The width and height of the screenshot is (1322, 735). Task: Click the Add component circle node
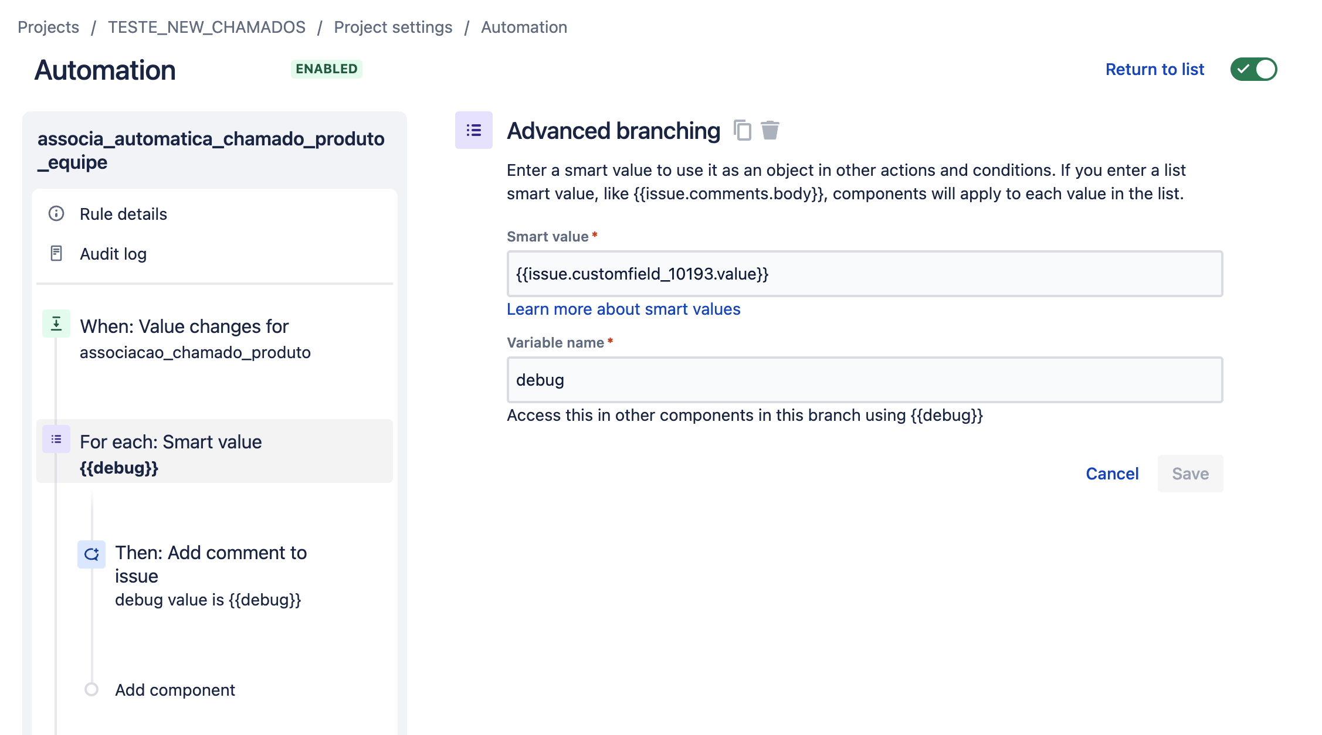tap(91, 689)
